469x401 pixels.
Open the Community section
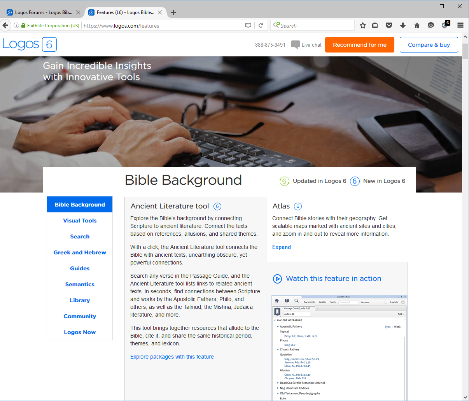80,316
